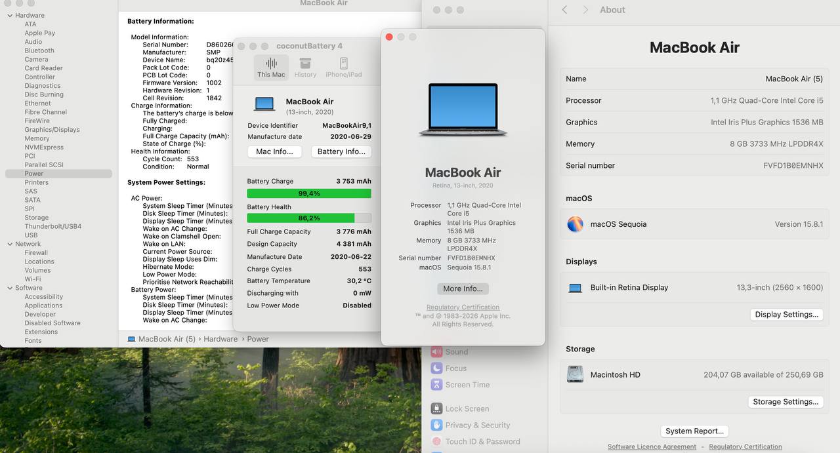Select Apple Pay in System Information sidebar

(x=40, y=33)
